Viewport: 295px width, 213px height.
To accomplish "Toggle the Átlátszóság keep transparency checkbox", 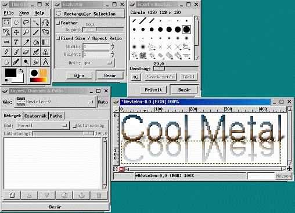I will [74, 126].
